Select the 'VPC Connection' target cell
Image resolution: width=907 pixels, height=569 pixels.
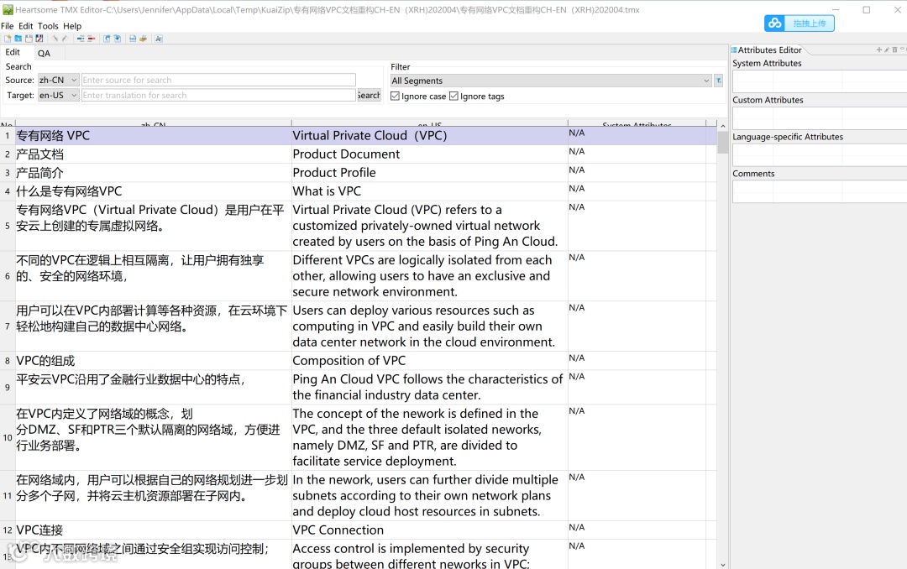tap(429, 530)
